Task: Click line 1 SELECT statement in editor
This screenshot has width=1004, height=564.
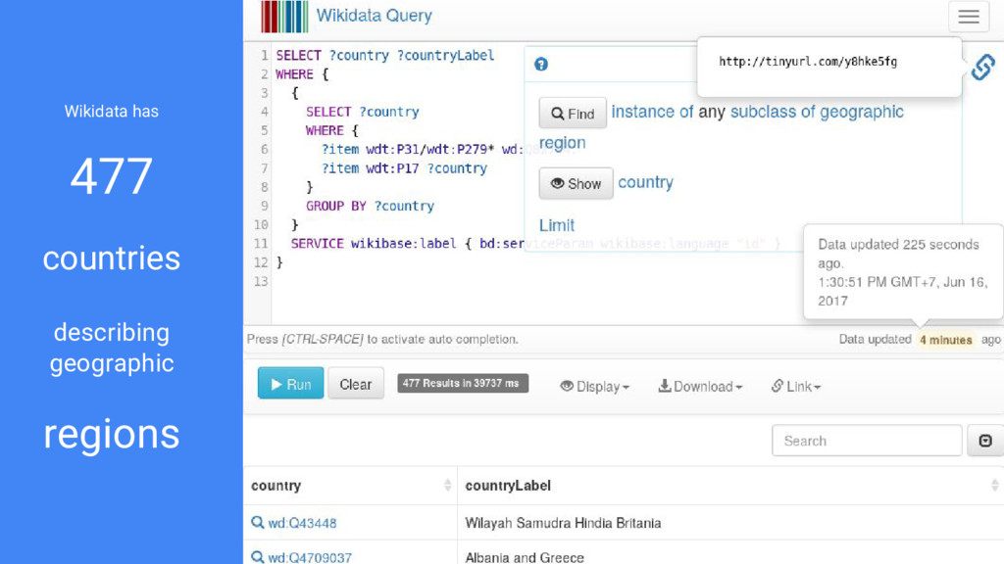Action: [384, 56]
